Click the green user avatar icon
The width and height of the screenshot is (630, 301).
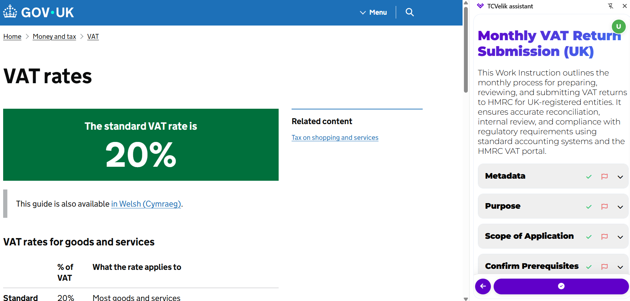click(x=618, y=27)
